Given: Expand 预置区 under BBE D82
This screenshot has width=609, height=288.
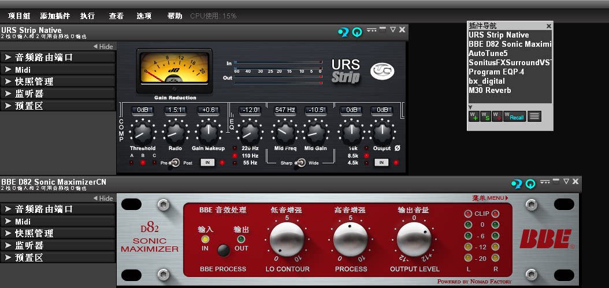Looking at the screenshot, I should (x=58, y=257).
